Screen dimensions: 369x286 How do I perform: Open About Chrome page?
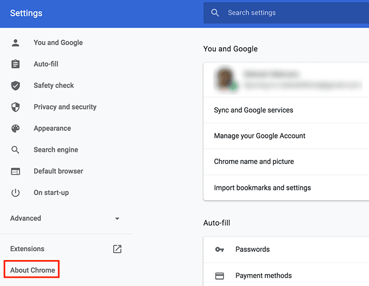pos(33,270)
